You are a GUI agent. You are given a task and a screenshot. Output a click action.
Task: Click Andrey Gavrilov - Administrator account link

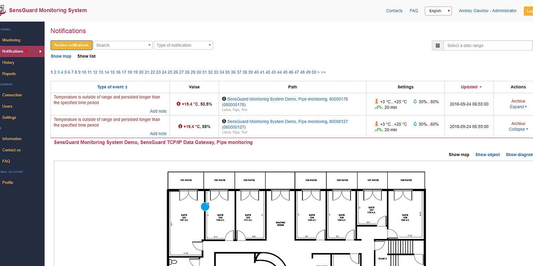pyautogui.click(x=488, y=11)
